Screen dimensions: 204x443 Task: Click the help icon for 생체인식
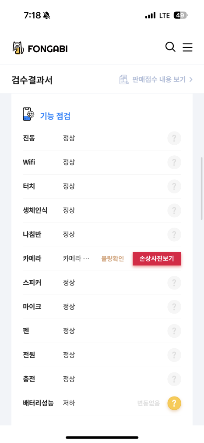[x=174, y=211]
